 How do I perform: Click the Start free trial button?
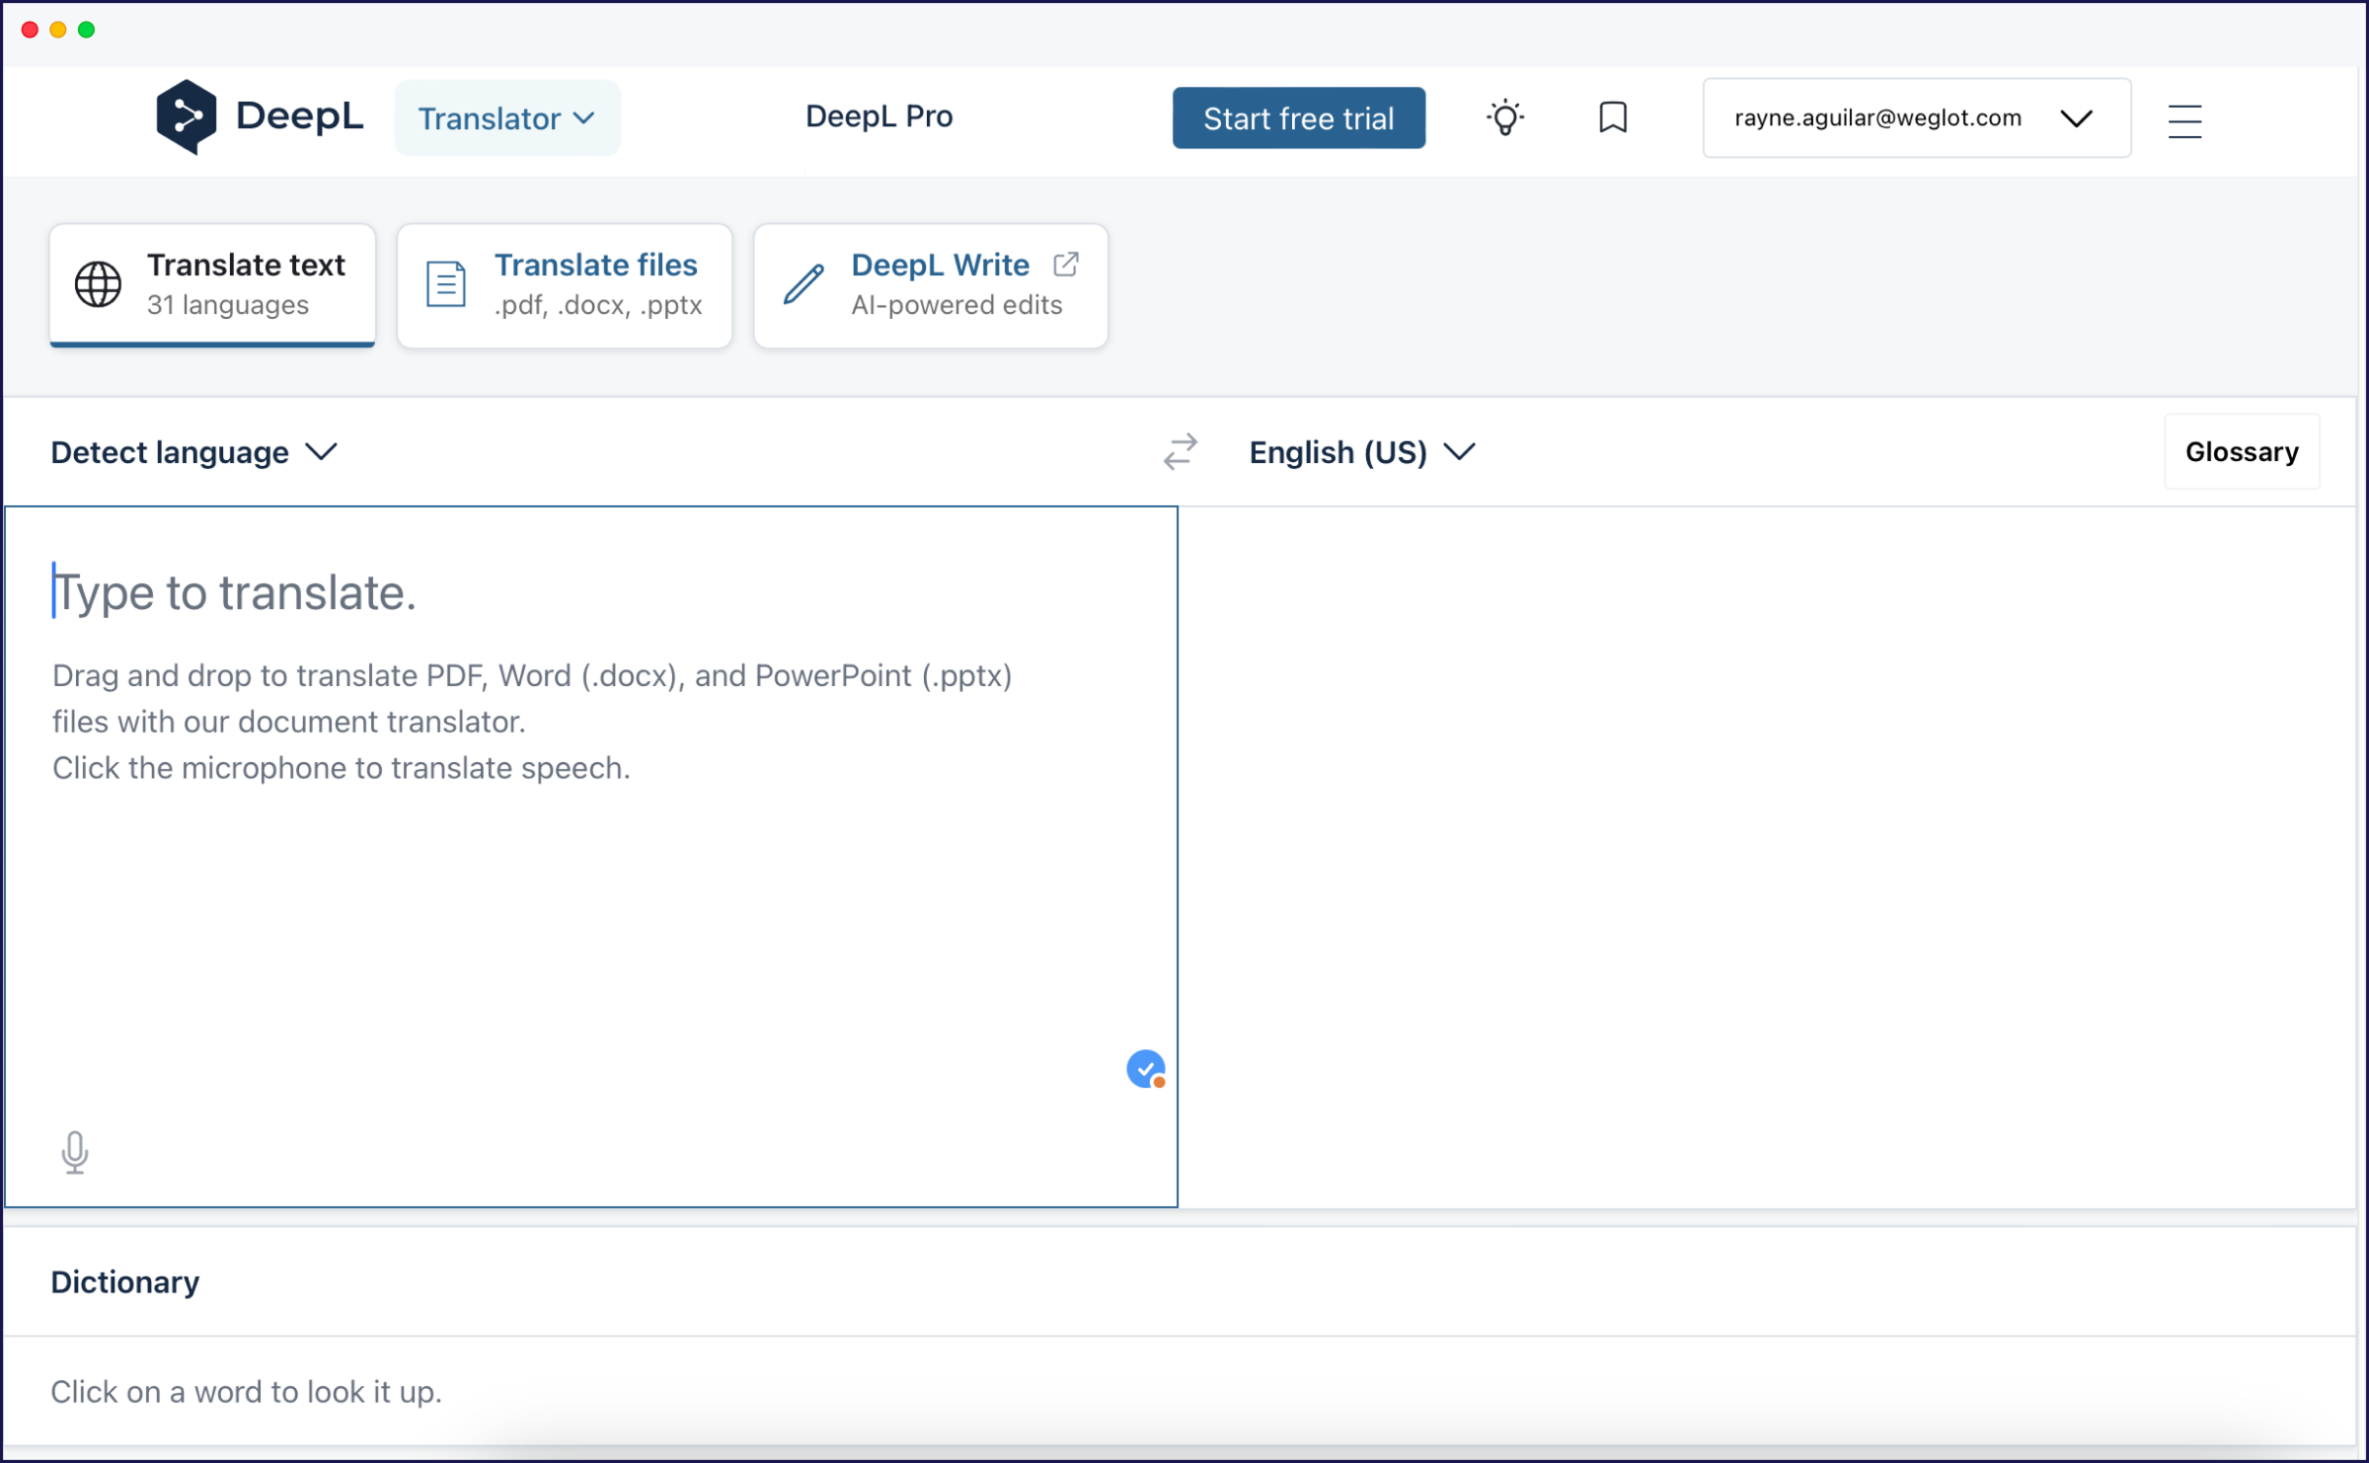coord(1298,117)
